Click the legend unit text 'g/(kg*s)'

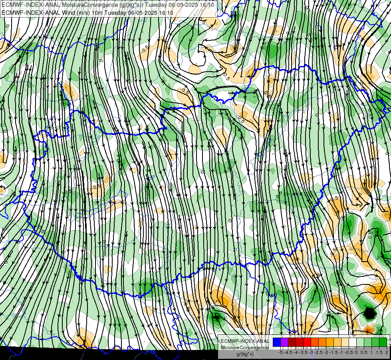pos(245,354)
